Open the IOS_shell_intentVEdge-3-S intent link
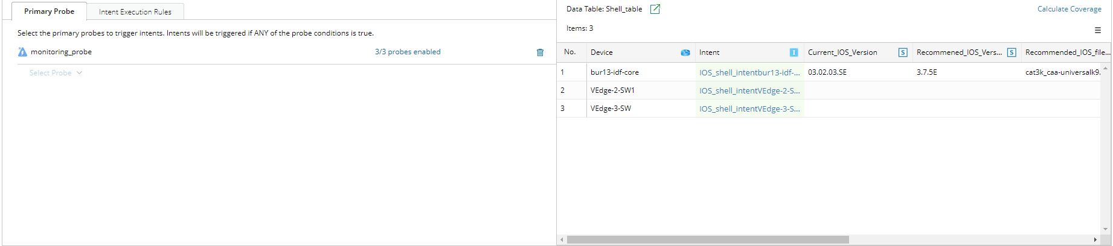 pos(749,109)
